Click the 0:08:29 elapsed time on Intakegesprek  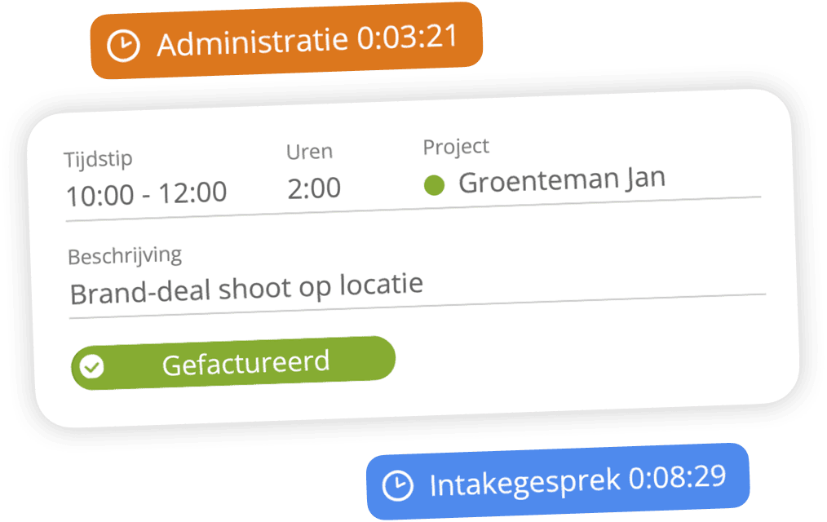tap(678, 478)
